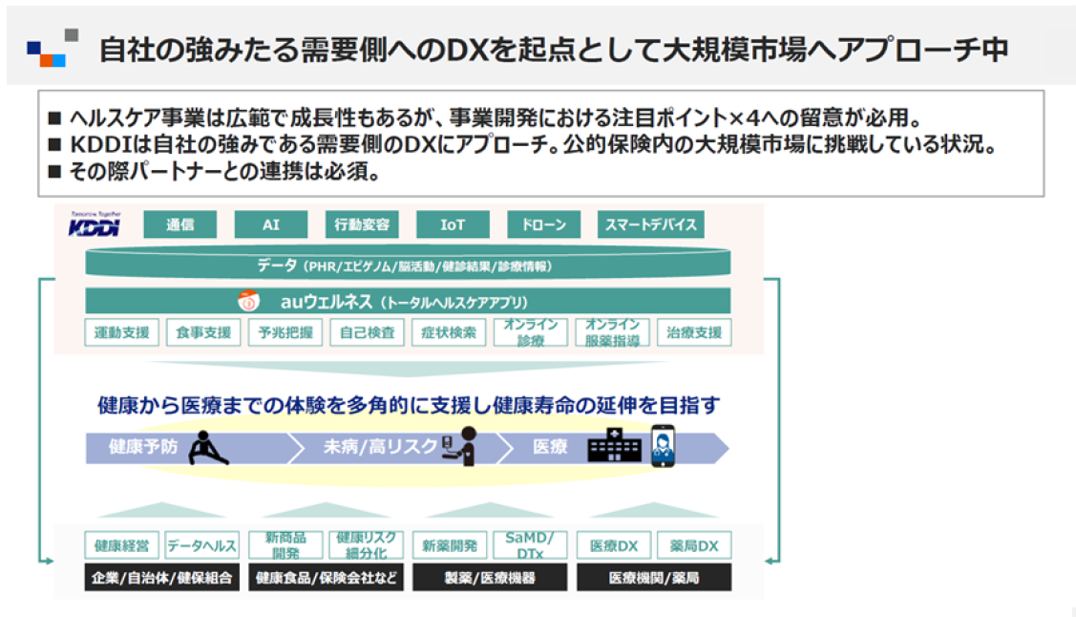The width and height of the screenshot is (1076, 617).
Task: Pick the データヘルス box
Action: [201, 545]
